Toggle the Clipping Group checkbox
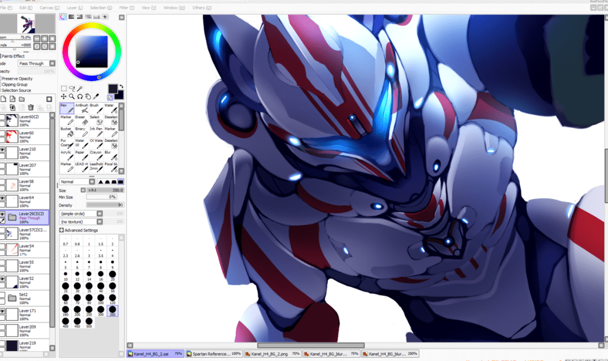Viewport: 608px width, 361px height. click(x=1, y=85)
